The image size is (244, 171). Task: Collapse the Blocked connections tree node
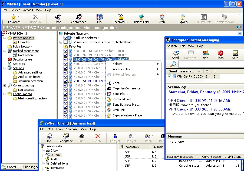(5, 51)
